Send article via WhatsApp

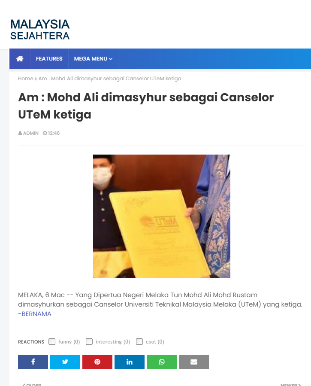point(162,362)
